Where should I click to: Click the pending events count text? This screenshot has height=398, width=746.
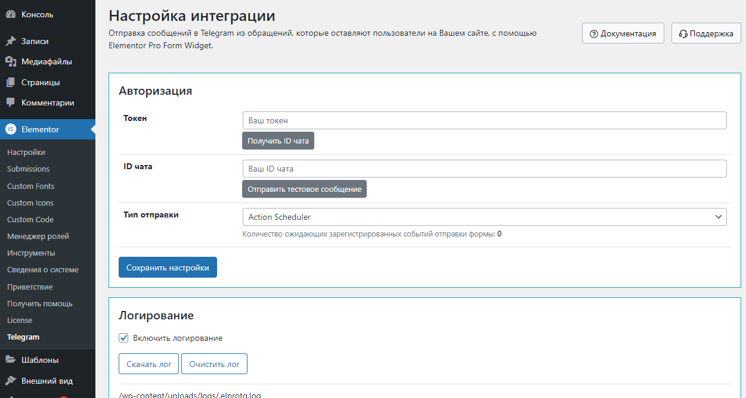click(372, 234)
